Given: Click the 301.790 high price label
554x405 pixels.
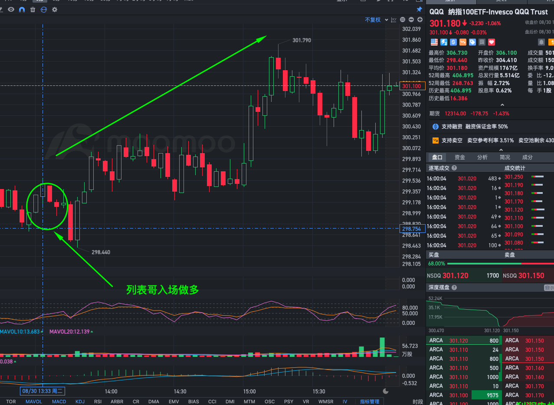Looking at the screenshot, I should 302,40.
